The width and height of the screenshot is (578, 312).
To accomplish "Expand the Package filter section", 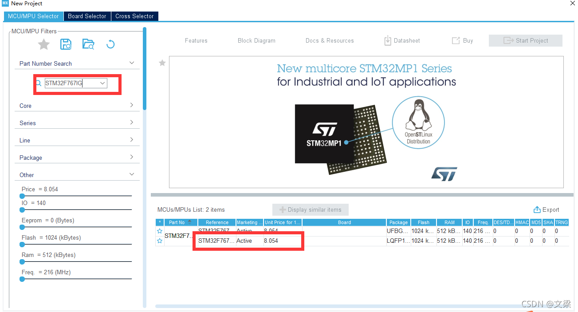I will (x=132, y=157).
